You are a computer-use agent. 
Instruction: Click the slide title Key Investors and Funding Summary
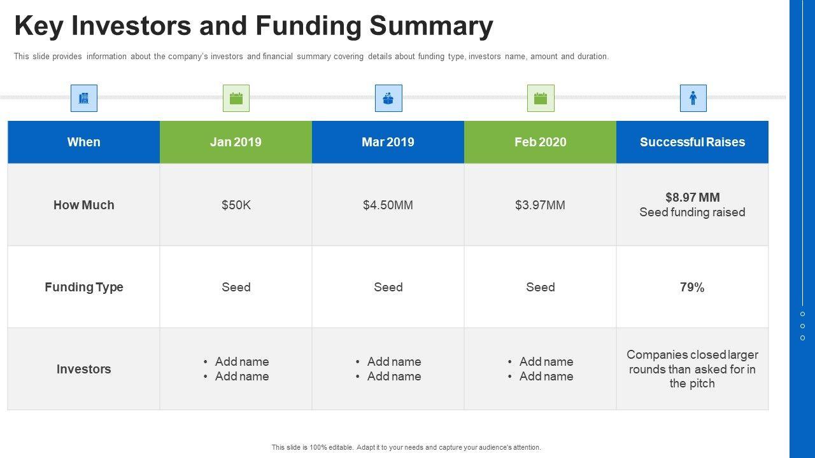coord(253,26)
